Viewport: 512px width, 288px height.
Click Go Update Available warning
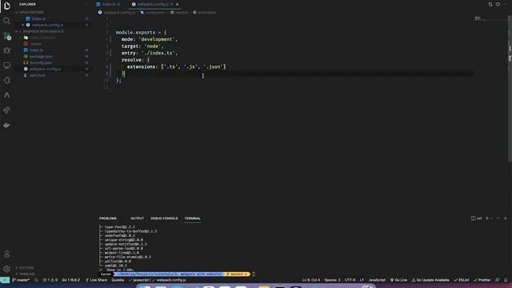pos(430,280)
